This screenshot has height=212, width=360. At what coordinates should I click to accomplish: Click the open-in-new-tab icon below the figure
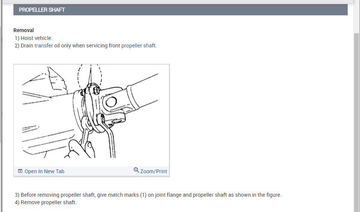click(20, 171)
